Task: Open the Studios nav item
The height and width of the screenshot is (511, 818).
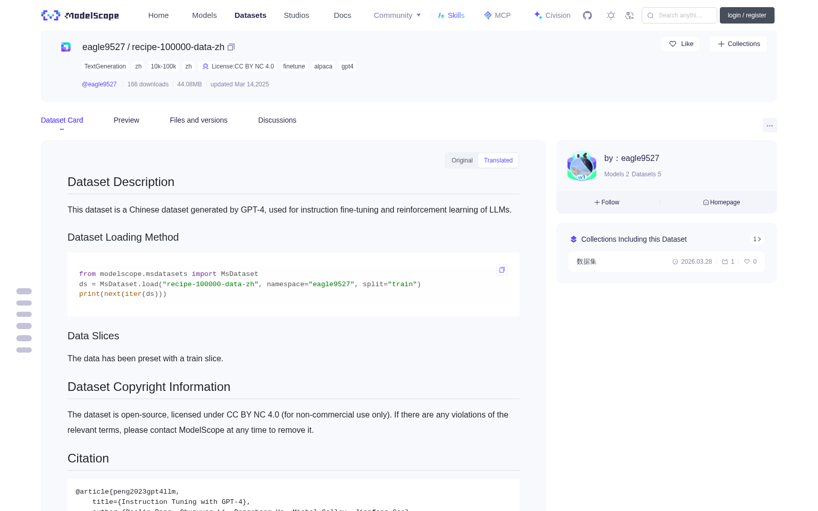Action: click(x=297, y=15)
